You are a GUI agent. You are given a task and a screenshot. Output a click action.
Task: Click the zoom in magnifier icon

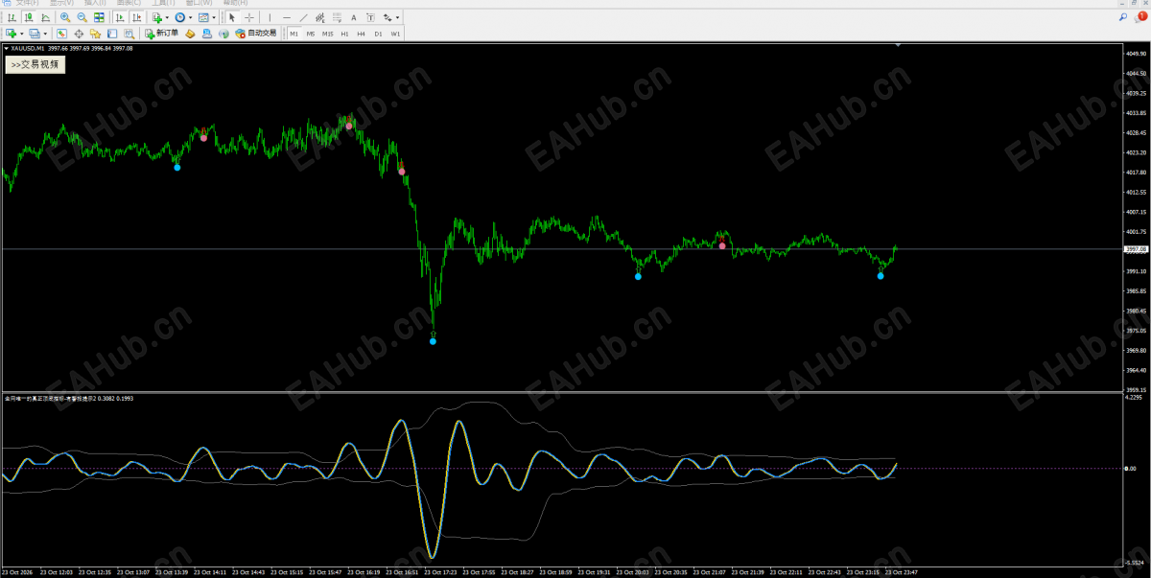65,17
